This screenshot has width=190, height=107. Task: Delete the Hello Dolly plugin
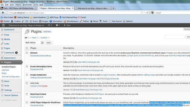45,86
